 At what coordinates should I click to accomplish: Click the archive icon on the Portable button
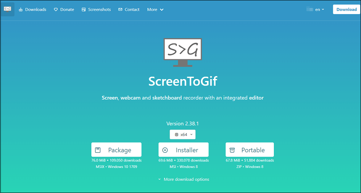pyautogui.click(x=232, y=150)
